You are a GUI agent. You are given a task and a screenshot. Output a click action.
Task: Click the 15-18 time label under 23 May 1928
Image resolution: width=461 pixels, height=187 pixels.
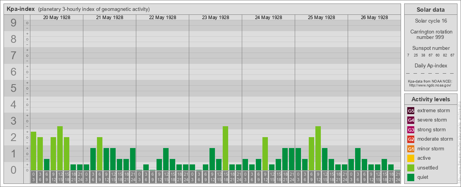[x=225, y=177]
